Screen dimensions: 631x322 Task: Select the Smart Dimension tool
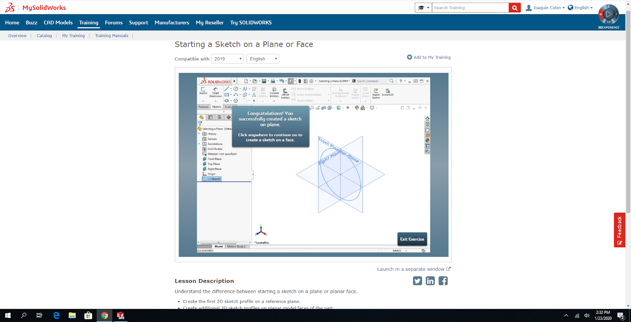point(215,92)
